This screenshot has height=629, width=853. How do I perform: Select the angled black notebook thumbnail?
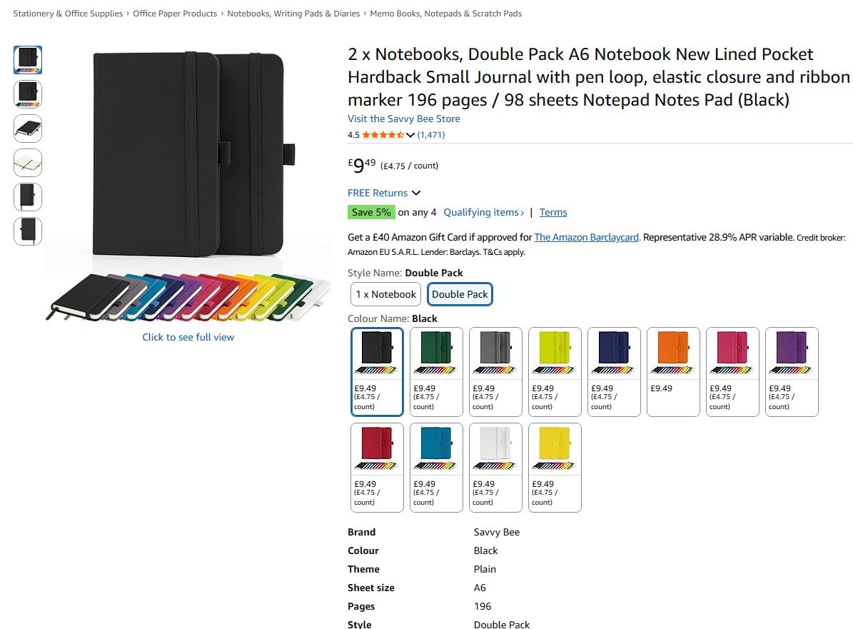pos(28,129)
